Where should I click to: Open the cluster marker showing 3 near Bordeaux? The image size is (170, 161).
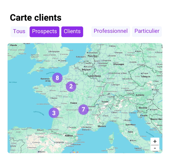click(x=54, y=113)
